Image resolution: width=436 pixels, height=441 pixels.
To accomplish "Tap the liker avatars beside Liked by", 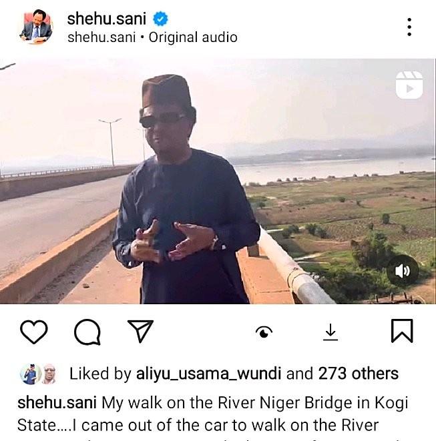I will click(x=39, y=374).
